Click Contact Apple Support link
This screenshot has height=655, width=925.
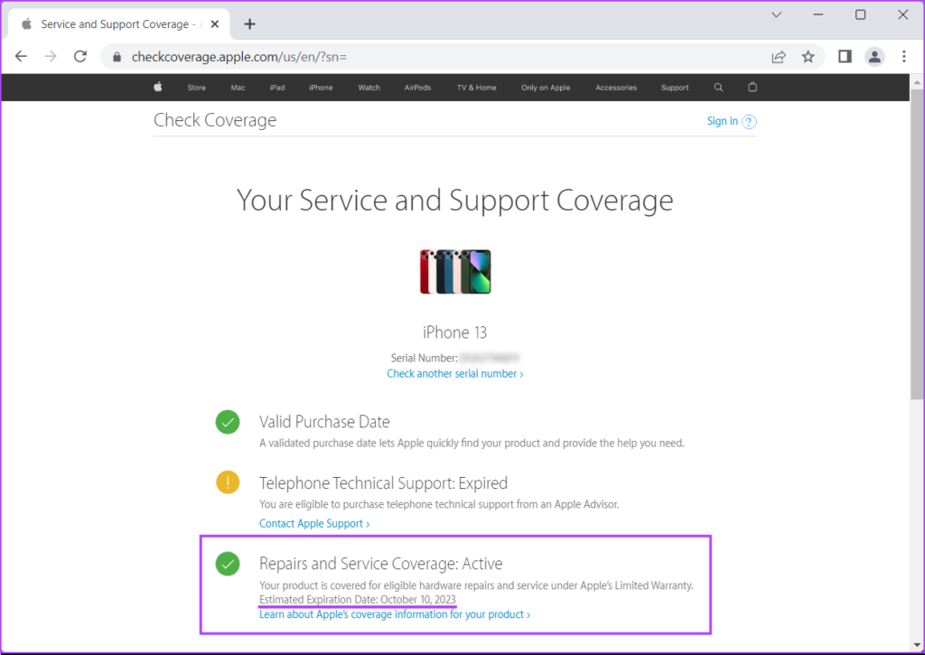pos(314,523)
